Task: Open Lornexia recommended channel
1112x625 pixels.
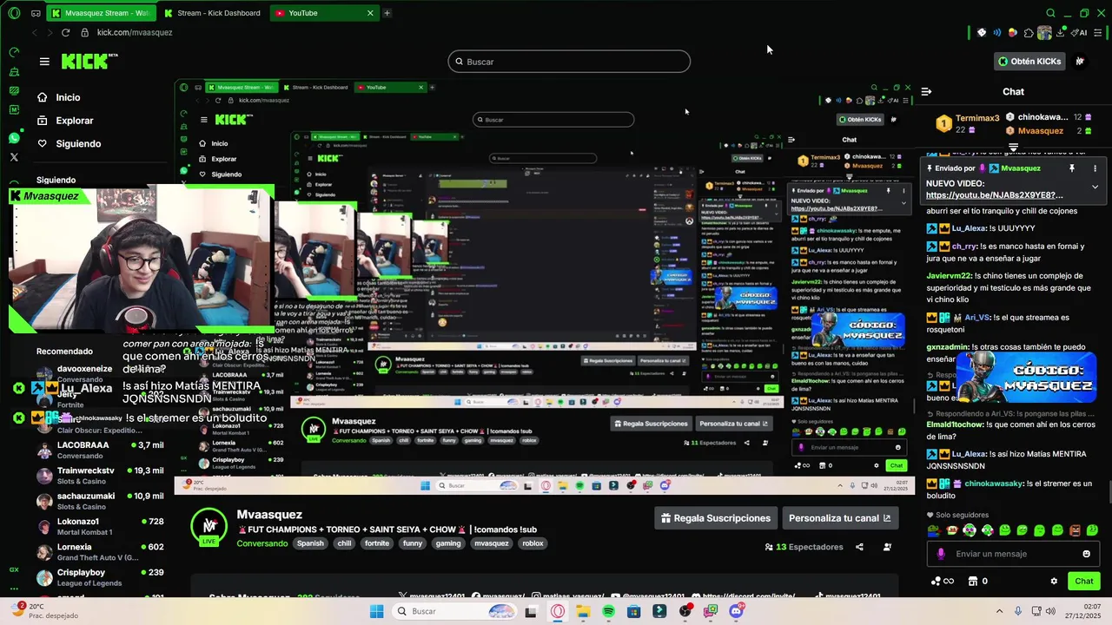Action: (x=100, y=551)
